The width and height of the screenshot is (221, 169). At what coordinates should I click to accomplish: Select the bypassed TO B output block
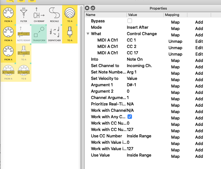(x=24, y=72)
